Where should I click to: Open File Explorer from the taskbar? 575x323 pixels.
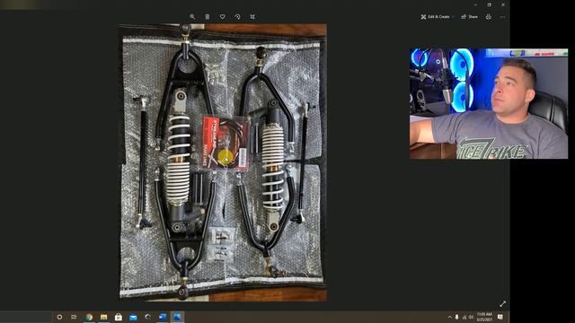click(x=104, y=317)
